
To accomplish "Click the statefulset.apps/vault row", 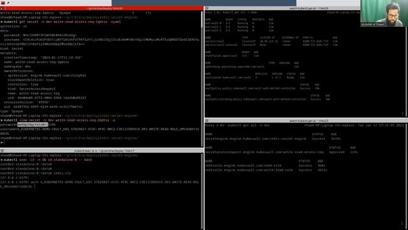I will [x=231, y=56].
